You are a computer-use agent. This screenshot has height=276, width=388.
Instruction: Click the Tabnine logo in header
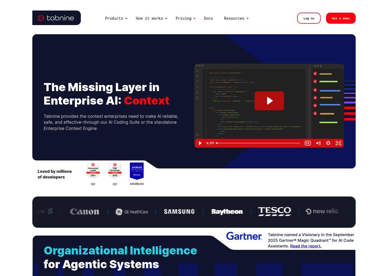pyautogui.click(x=56, y=18)
